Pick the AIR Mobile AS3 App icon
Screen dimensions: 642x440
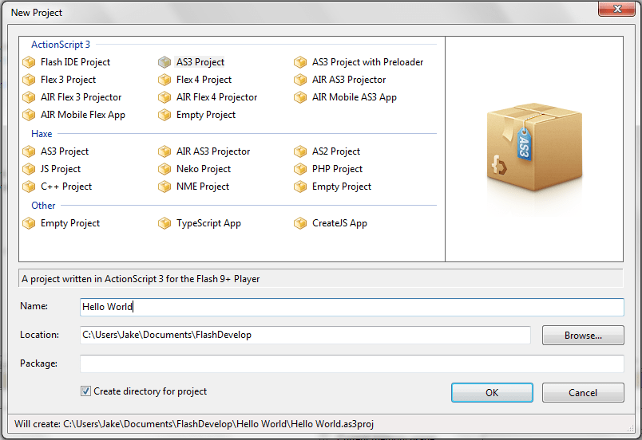(300, 97)
